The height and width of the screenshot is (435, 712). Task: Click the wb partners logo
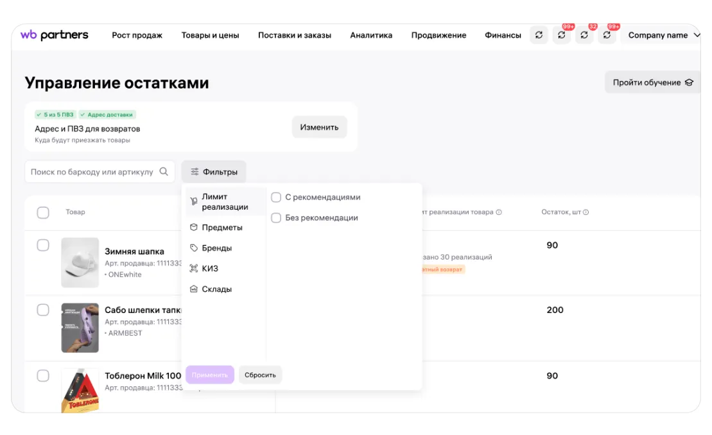tap(55, 35)
